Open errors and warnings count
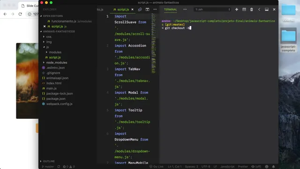This screenshot has width=300, height=169. (69, 167)
